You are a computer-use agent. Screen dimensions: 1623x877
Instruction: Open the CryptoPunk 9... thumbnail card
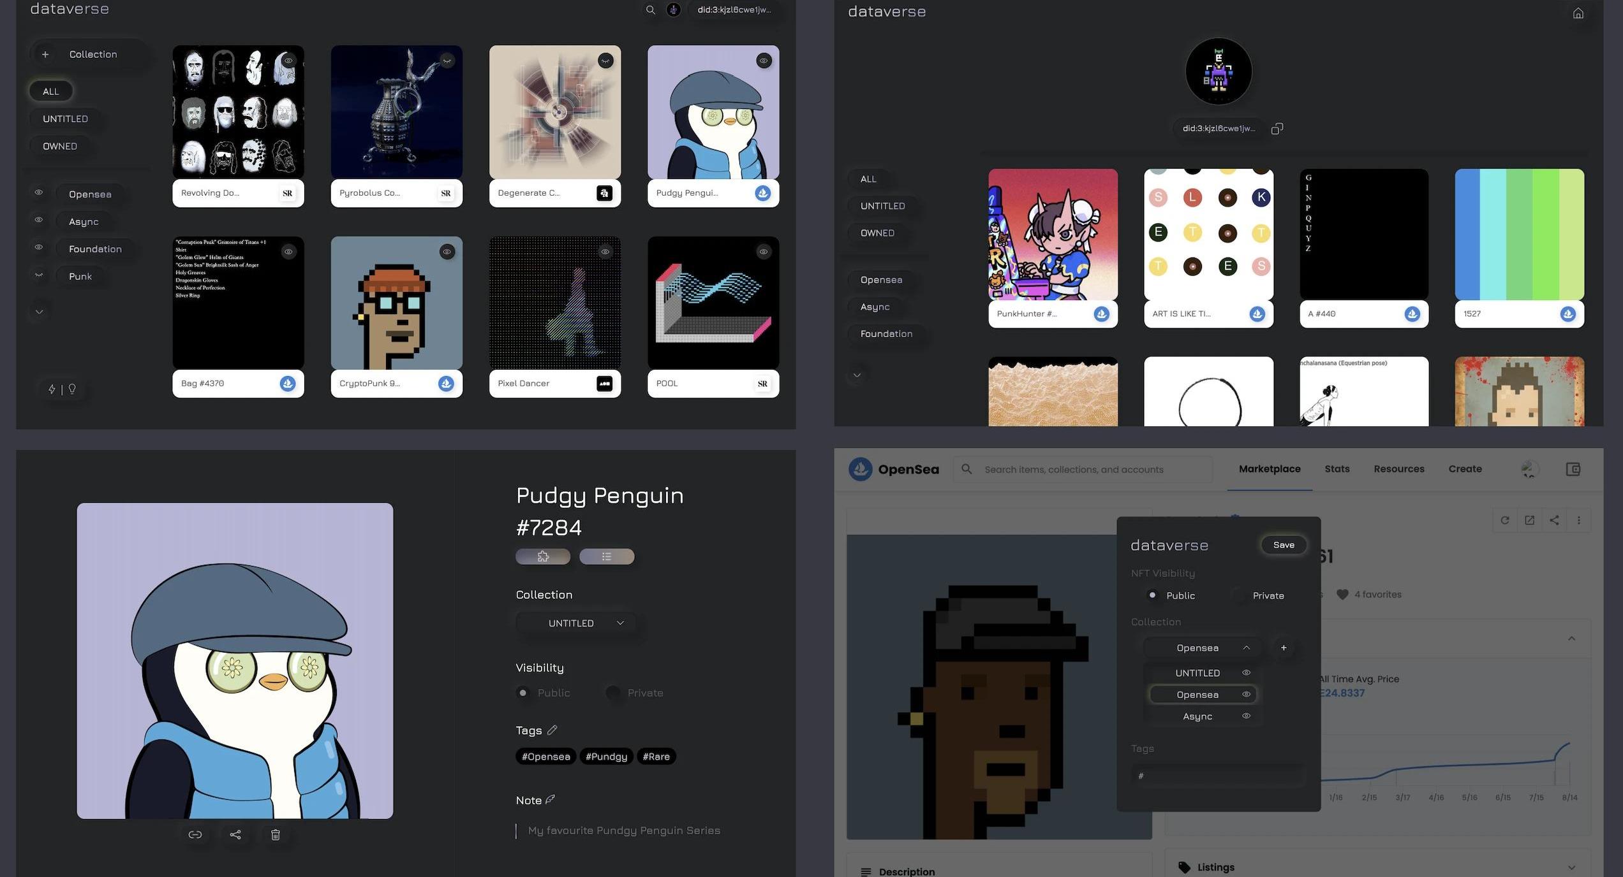point(396,317)
